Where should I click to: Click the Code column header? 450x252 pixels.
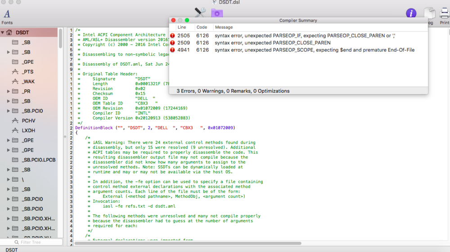point(202,27)
